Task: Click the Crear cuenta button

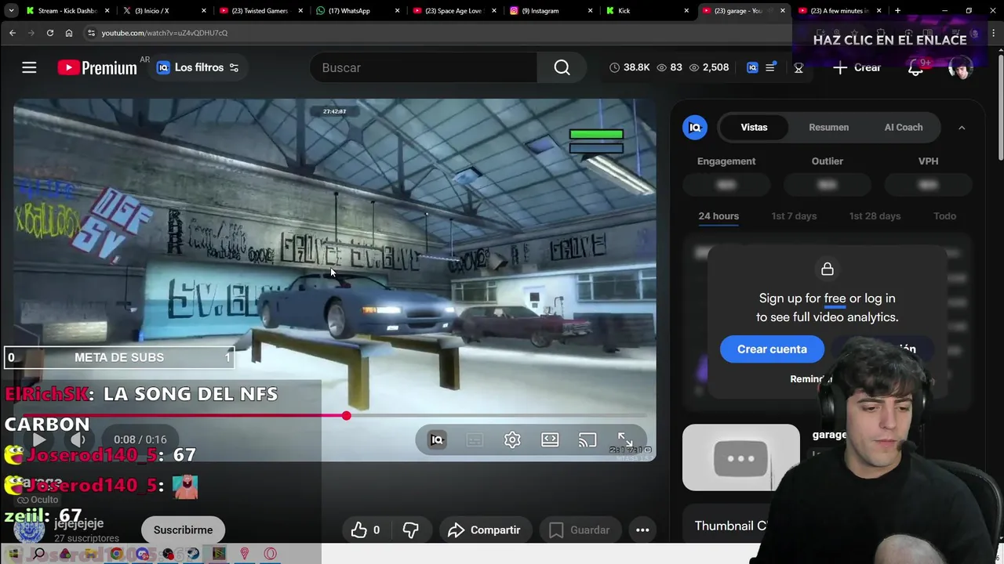Action: (x=772, y=349)
